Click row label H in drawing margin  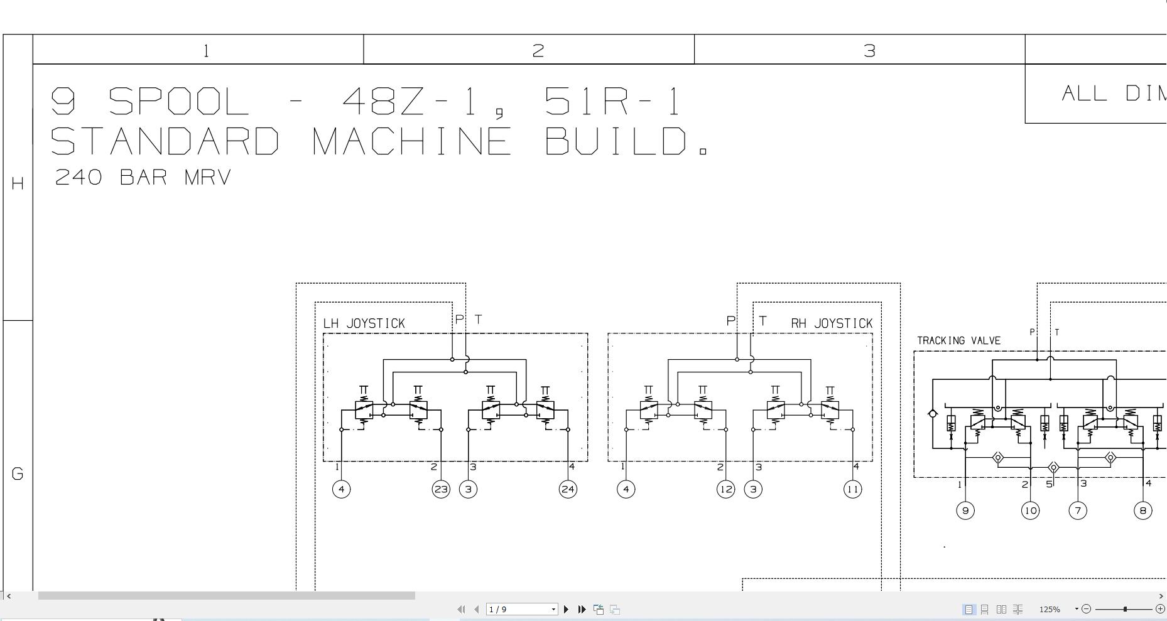tap(18, 183)
